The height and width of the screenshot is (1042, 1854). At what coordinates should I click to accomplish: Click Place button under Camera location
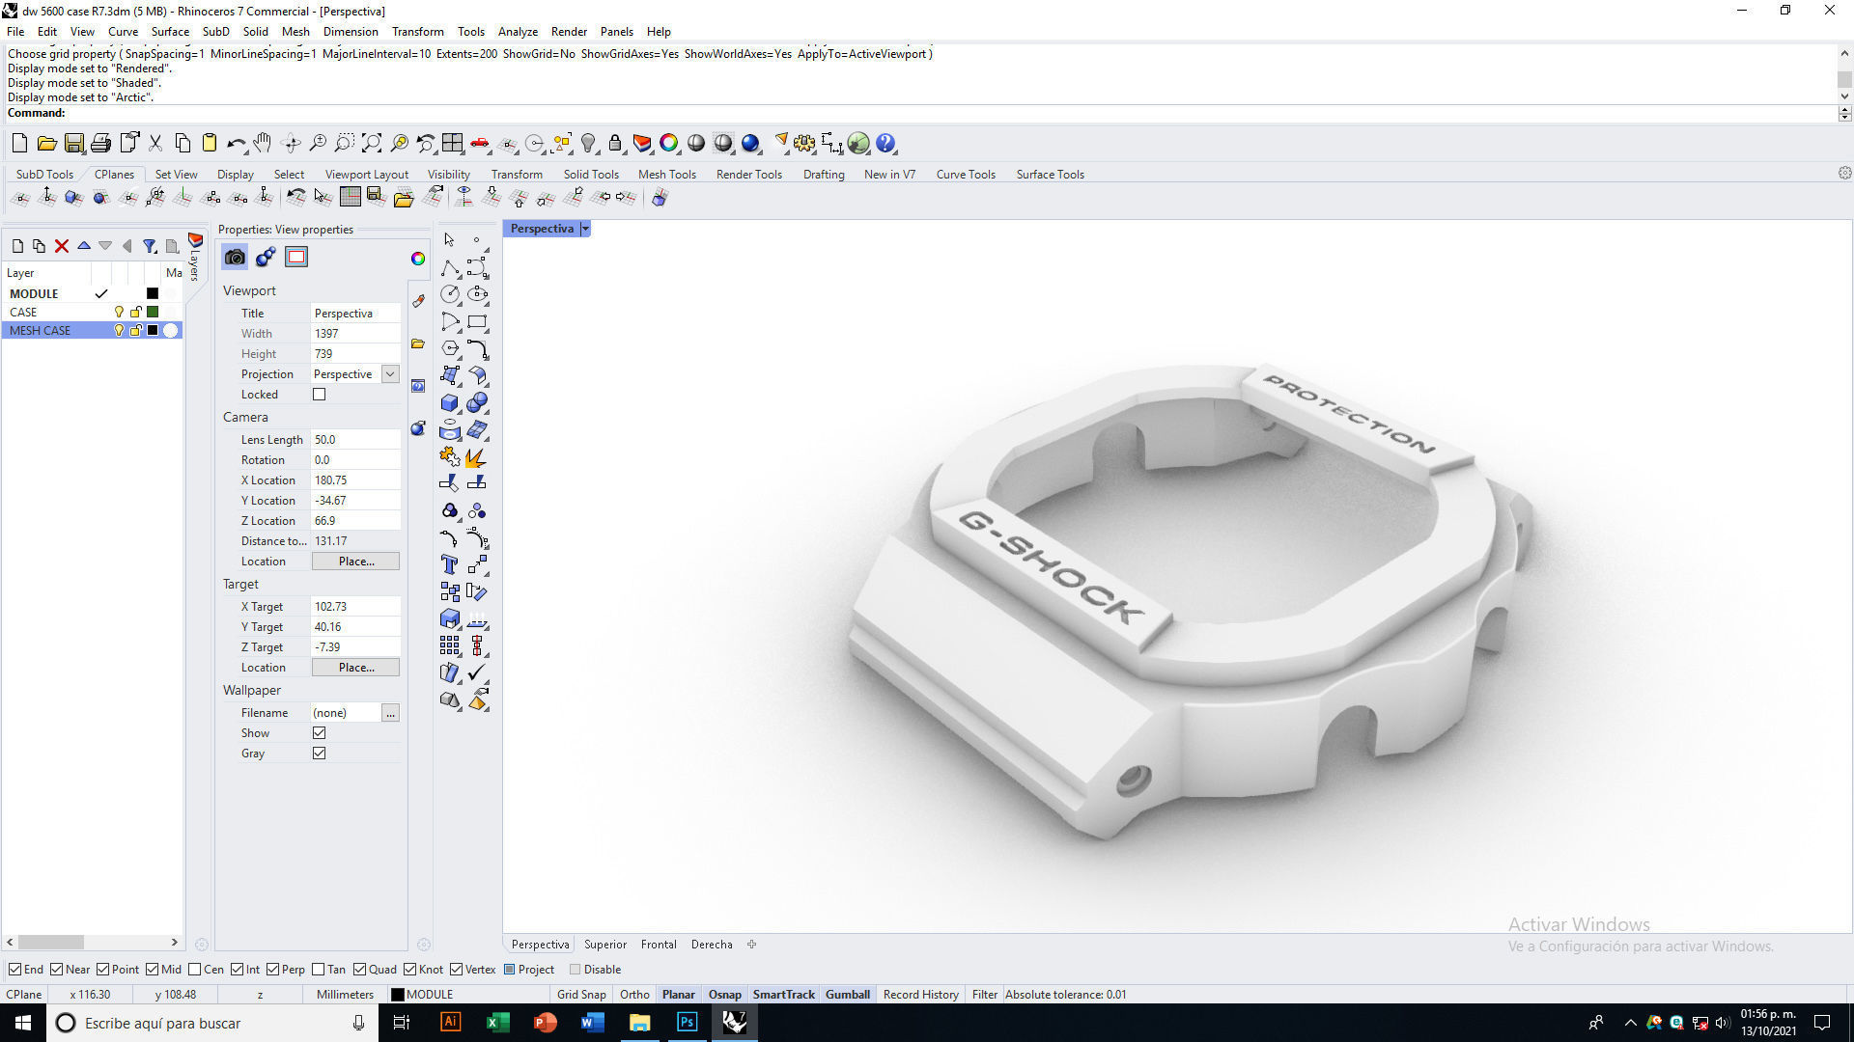tap(356, 562)
